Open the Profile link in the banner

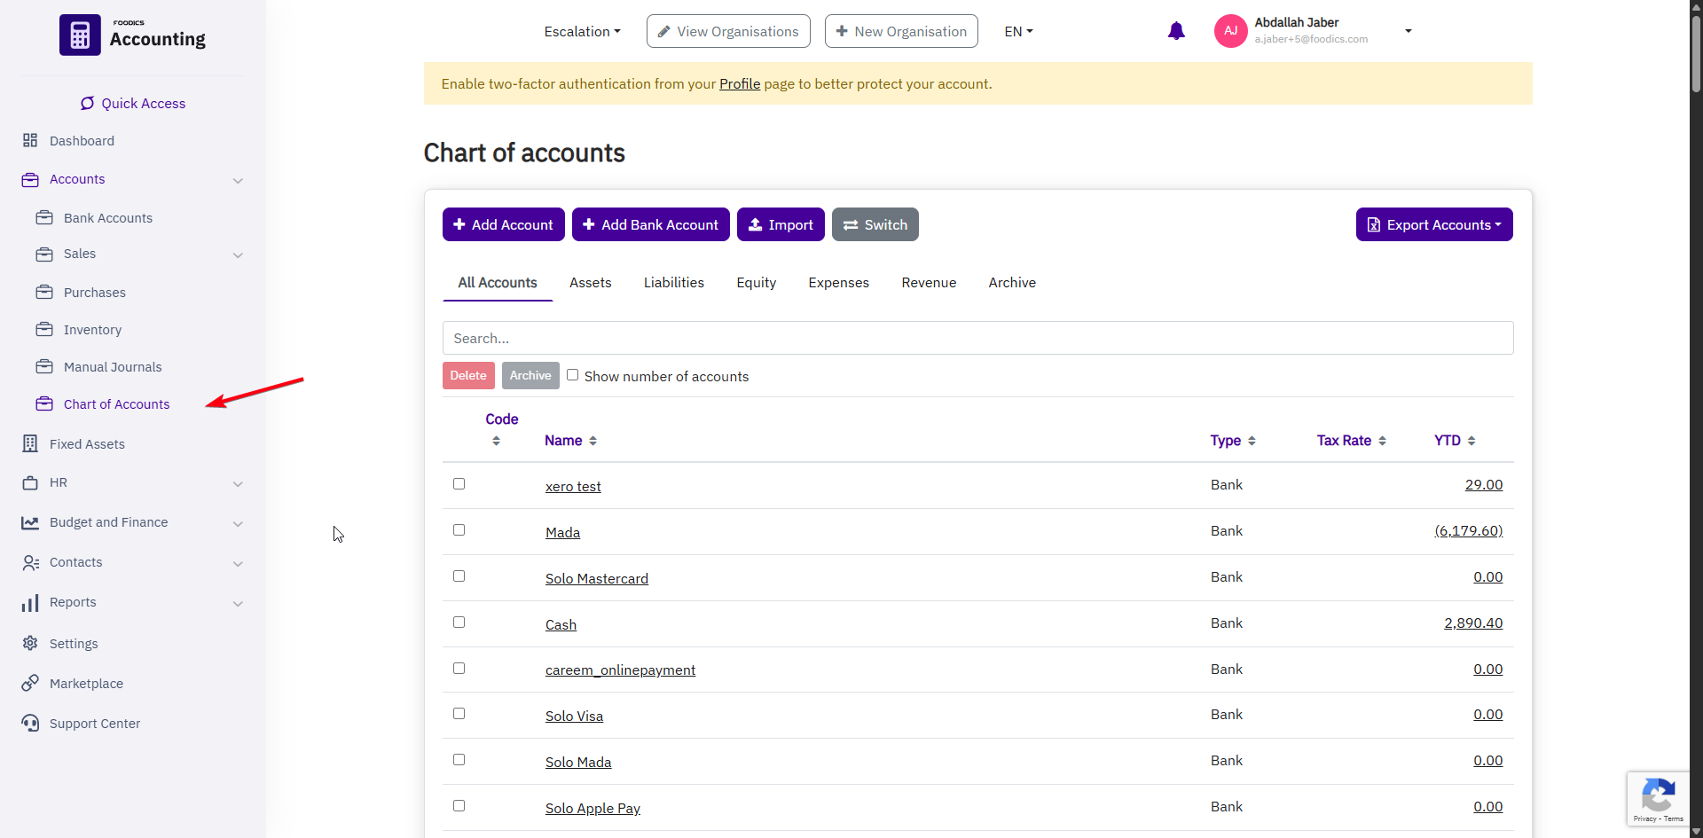[x=739, y=84]
